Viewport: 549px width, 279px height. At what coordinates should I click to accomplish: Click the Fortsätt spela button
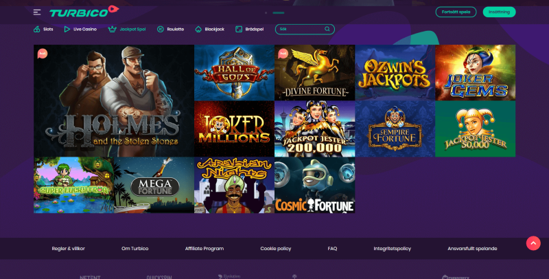456,12
